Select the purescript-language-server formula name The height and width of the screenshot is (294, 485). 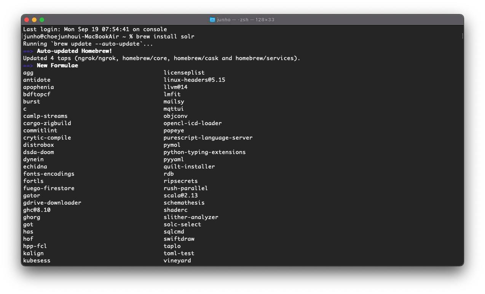coord(208,137)
